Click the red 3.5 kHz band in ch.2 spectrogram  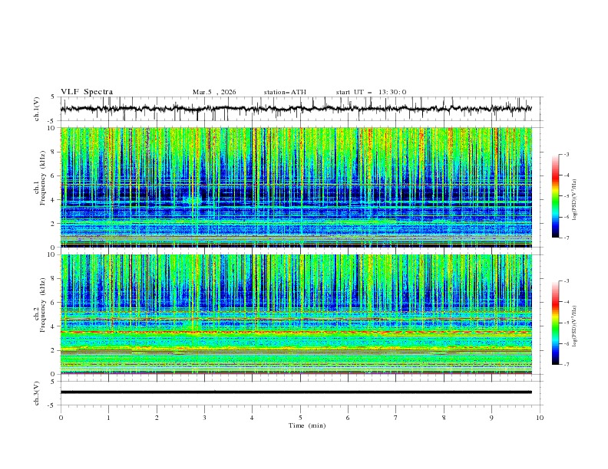tap(296, 332)
